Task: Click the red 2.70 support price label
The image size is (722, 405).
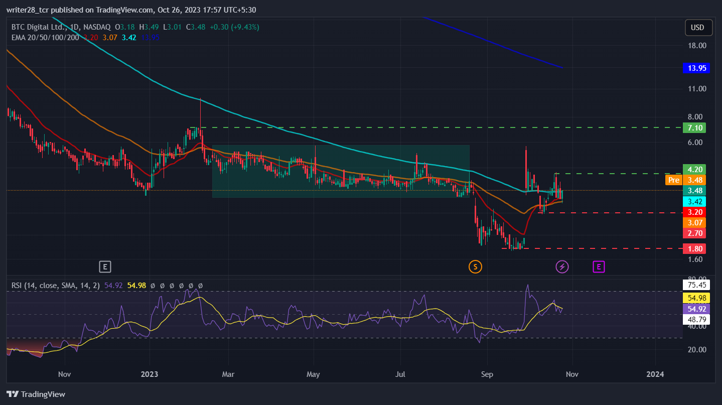Action: coord(694,233)
